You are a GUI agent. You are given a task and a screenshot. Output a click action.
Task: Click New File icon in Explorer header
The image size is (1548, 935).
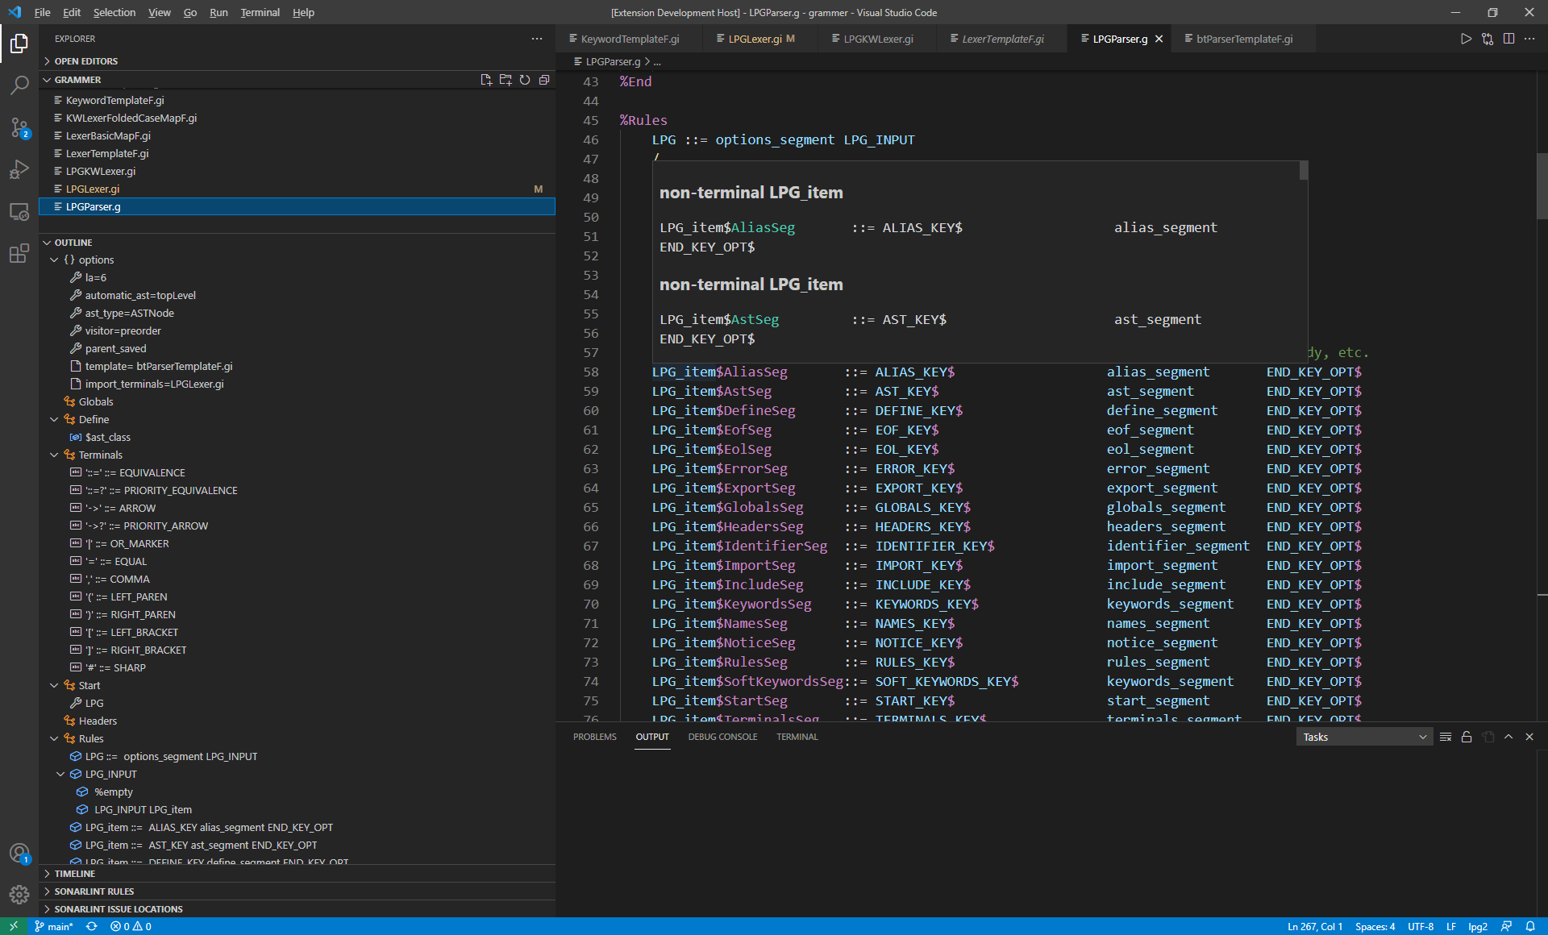(486, 80)
